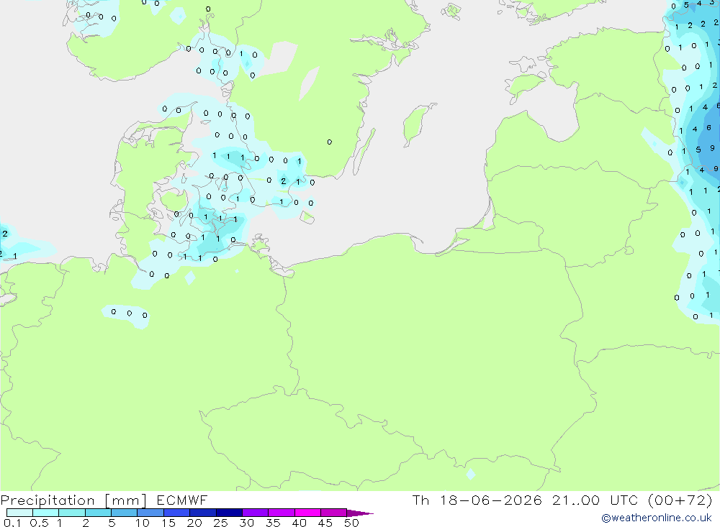Click the '0.1' legend scale label

click(12, 523)
